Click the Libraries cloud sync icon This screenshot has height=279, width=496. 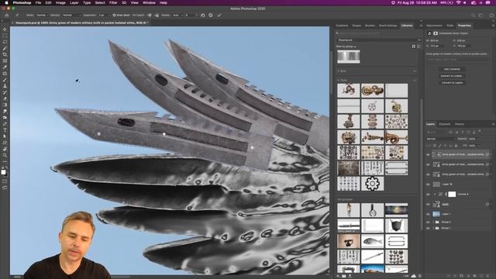(414, 276)
